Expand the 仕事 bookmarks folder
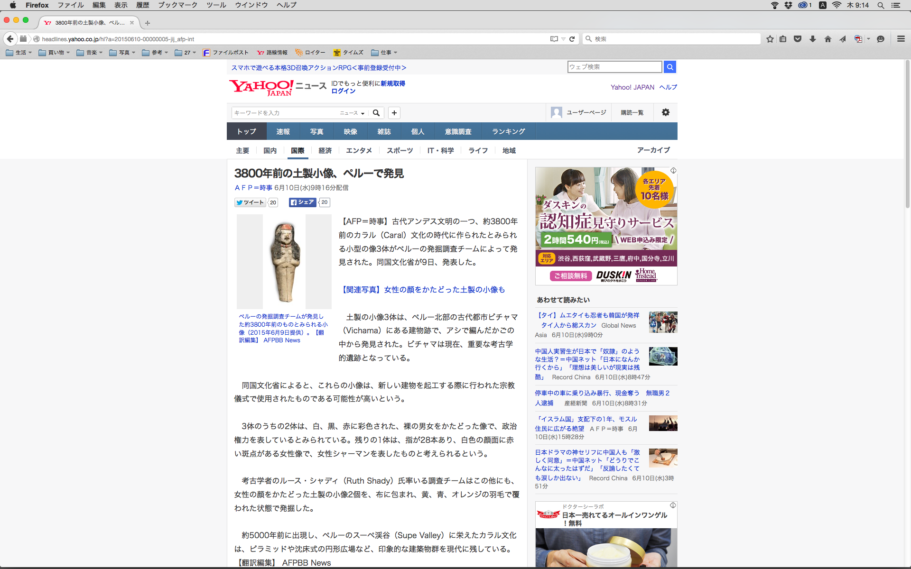The height and width of the screenshot is (569, 911). click(384, 53)
